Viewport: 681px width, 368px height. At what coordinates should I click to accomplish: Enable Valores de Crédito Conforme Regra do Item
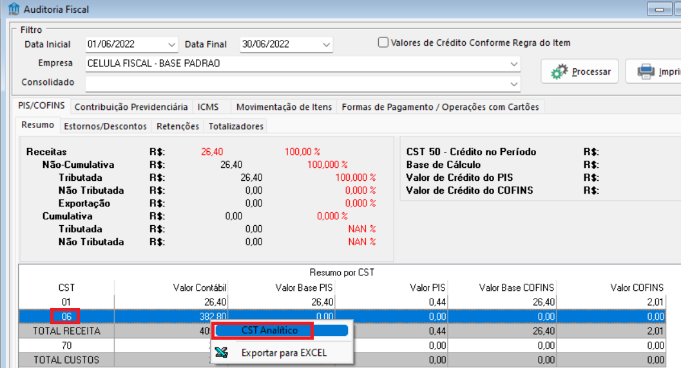pyautogui.click(x=383, y=42)
